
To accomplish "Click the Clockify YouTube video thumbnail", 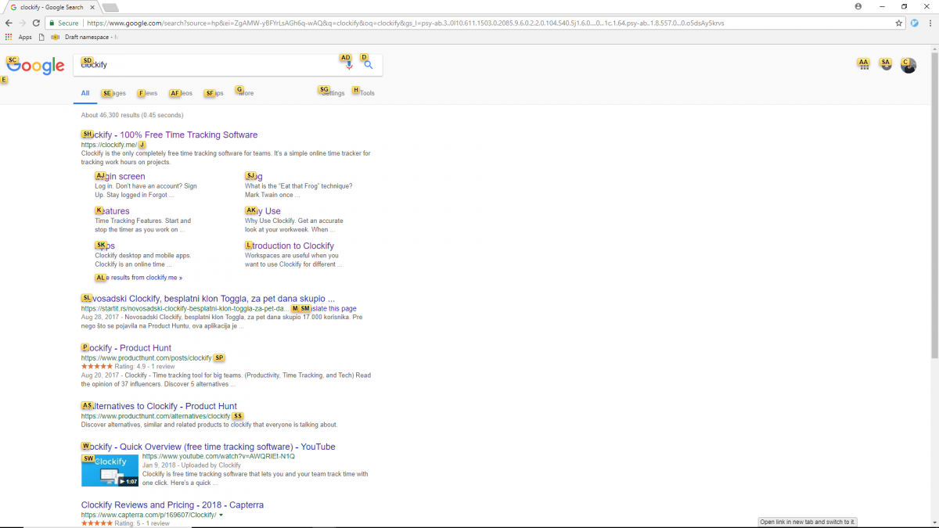I will pos(110,470).
